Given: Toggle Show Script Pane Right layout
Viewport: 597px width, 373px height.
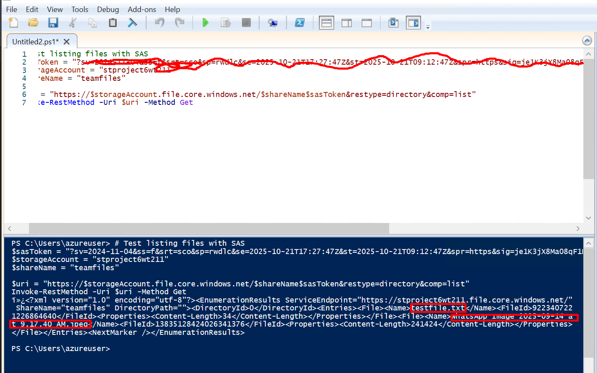Looking at the screenshot, I should 347,23.
